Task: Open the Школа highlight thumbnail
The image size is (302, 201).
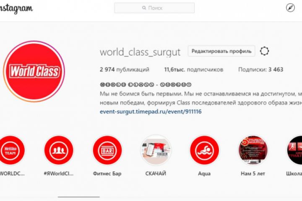Action: tap(294, 150)
